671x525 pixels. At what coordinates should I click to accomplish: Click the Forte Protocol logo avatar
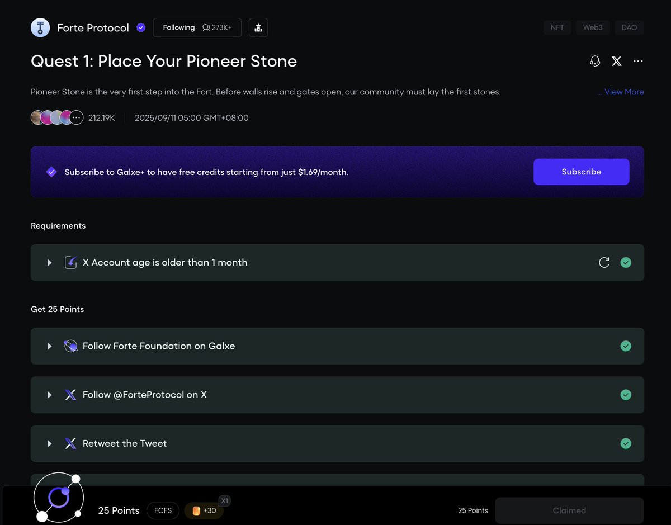tap(40, 28)
